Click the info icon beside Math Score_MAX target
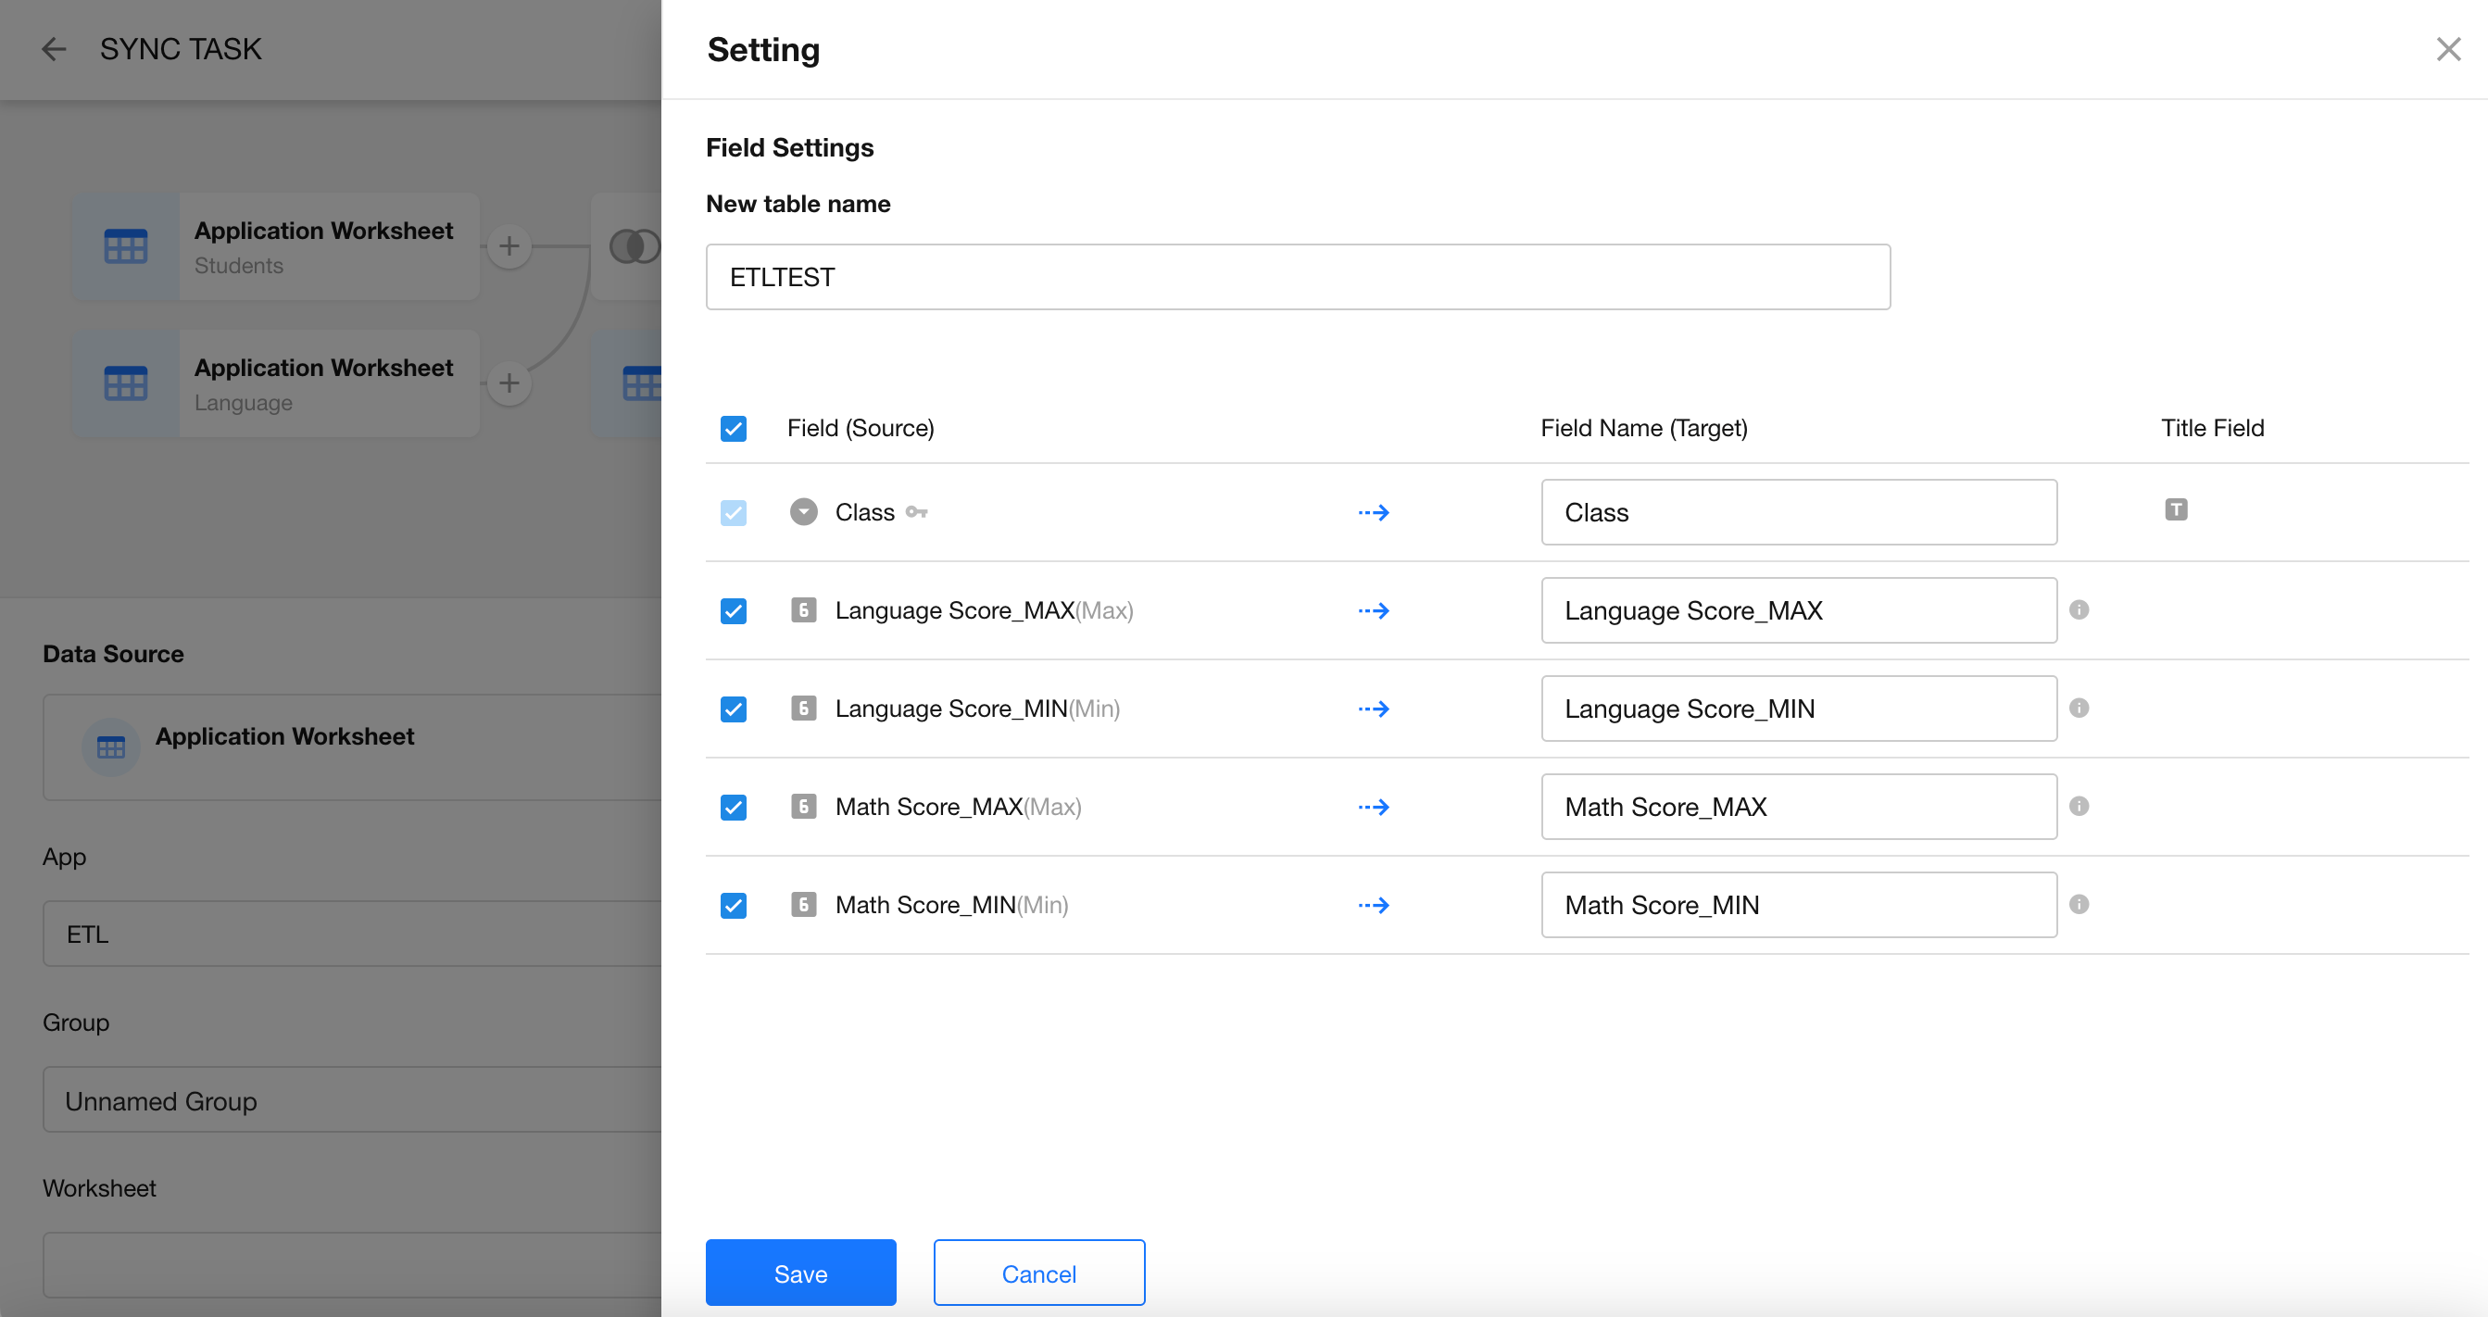 [2079, 807]
